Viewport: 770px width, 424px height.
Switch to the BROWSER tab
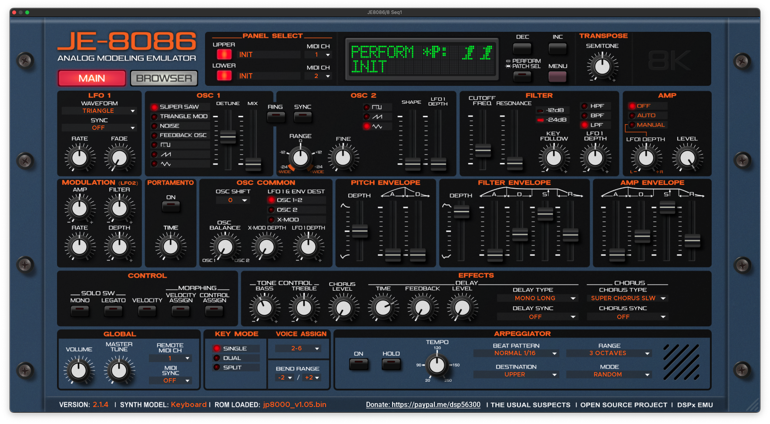click(164, 78)
